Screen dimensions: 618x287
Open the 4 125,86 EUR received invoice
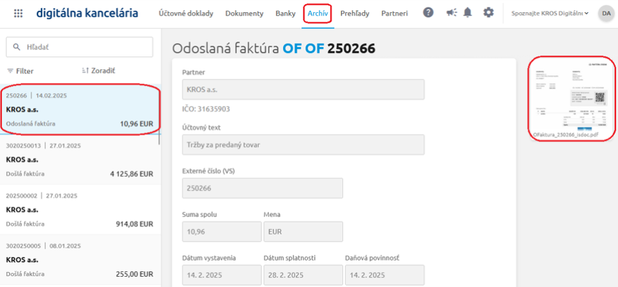click(x=80, y=160)
